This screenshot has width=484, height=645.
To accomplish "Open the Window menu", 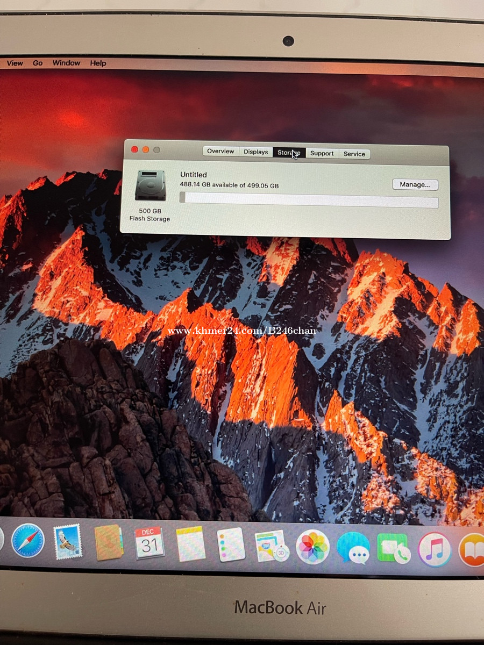I will [66, 63].
